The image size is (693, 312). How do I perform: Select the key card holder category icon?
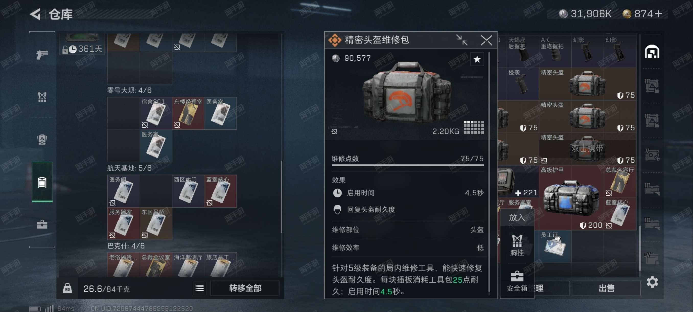[42, 182]
